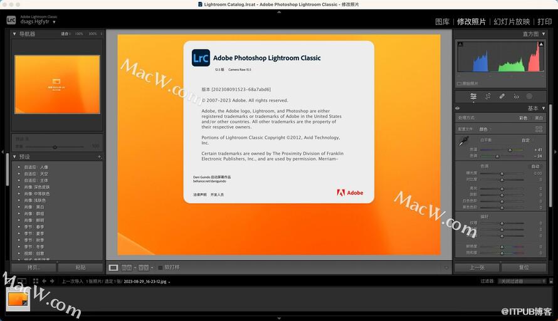Switch to Before/After top-bottom view
This screenshot has height=321, width=558.
pyautogui.click(x=144, y=268)
